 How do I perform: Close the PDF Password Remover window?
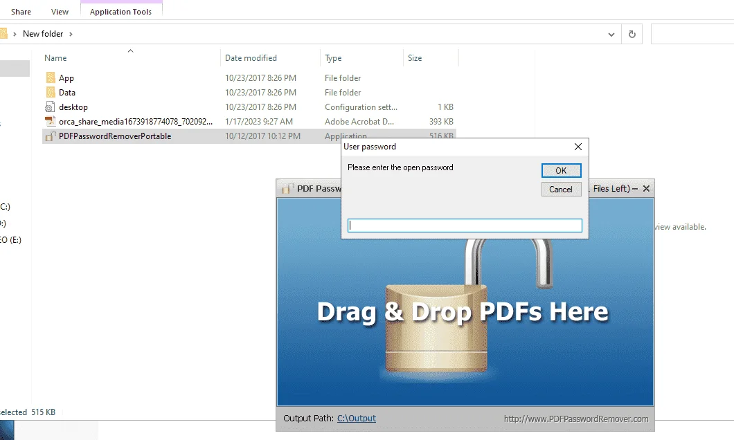647,188
